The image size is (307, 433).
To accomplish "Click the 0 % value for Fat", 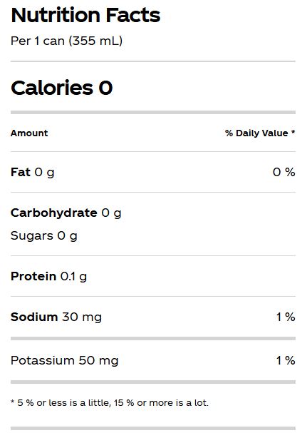I will click(x=284, y=172).
